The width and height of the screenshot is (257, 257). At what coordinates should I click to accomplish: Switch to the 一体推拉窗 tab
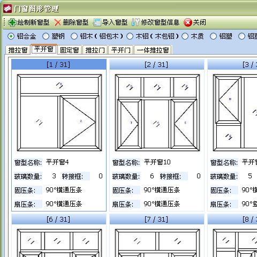(153, 50)
